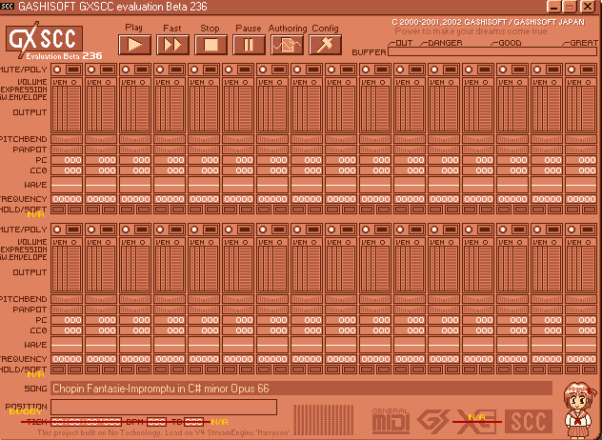Click the lower bank channel 1 PANPOT bar
Screen dimensions: 602x440
[x=67, y=310]
